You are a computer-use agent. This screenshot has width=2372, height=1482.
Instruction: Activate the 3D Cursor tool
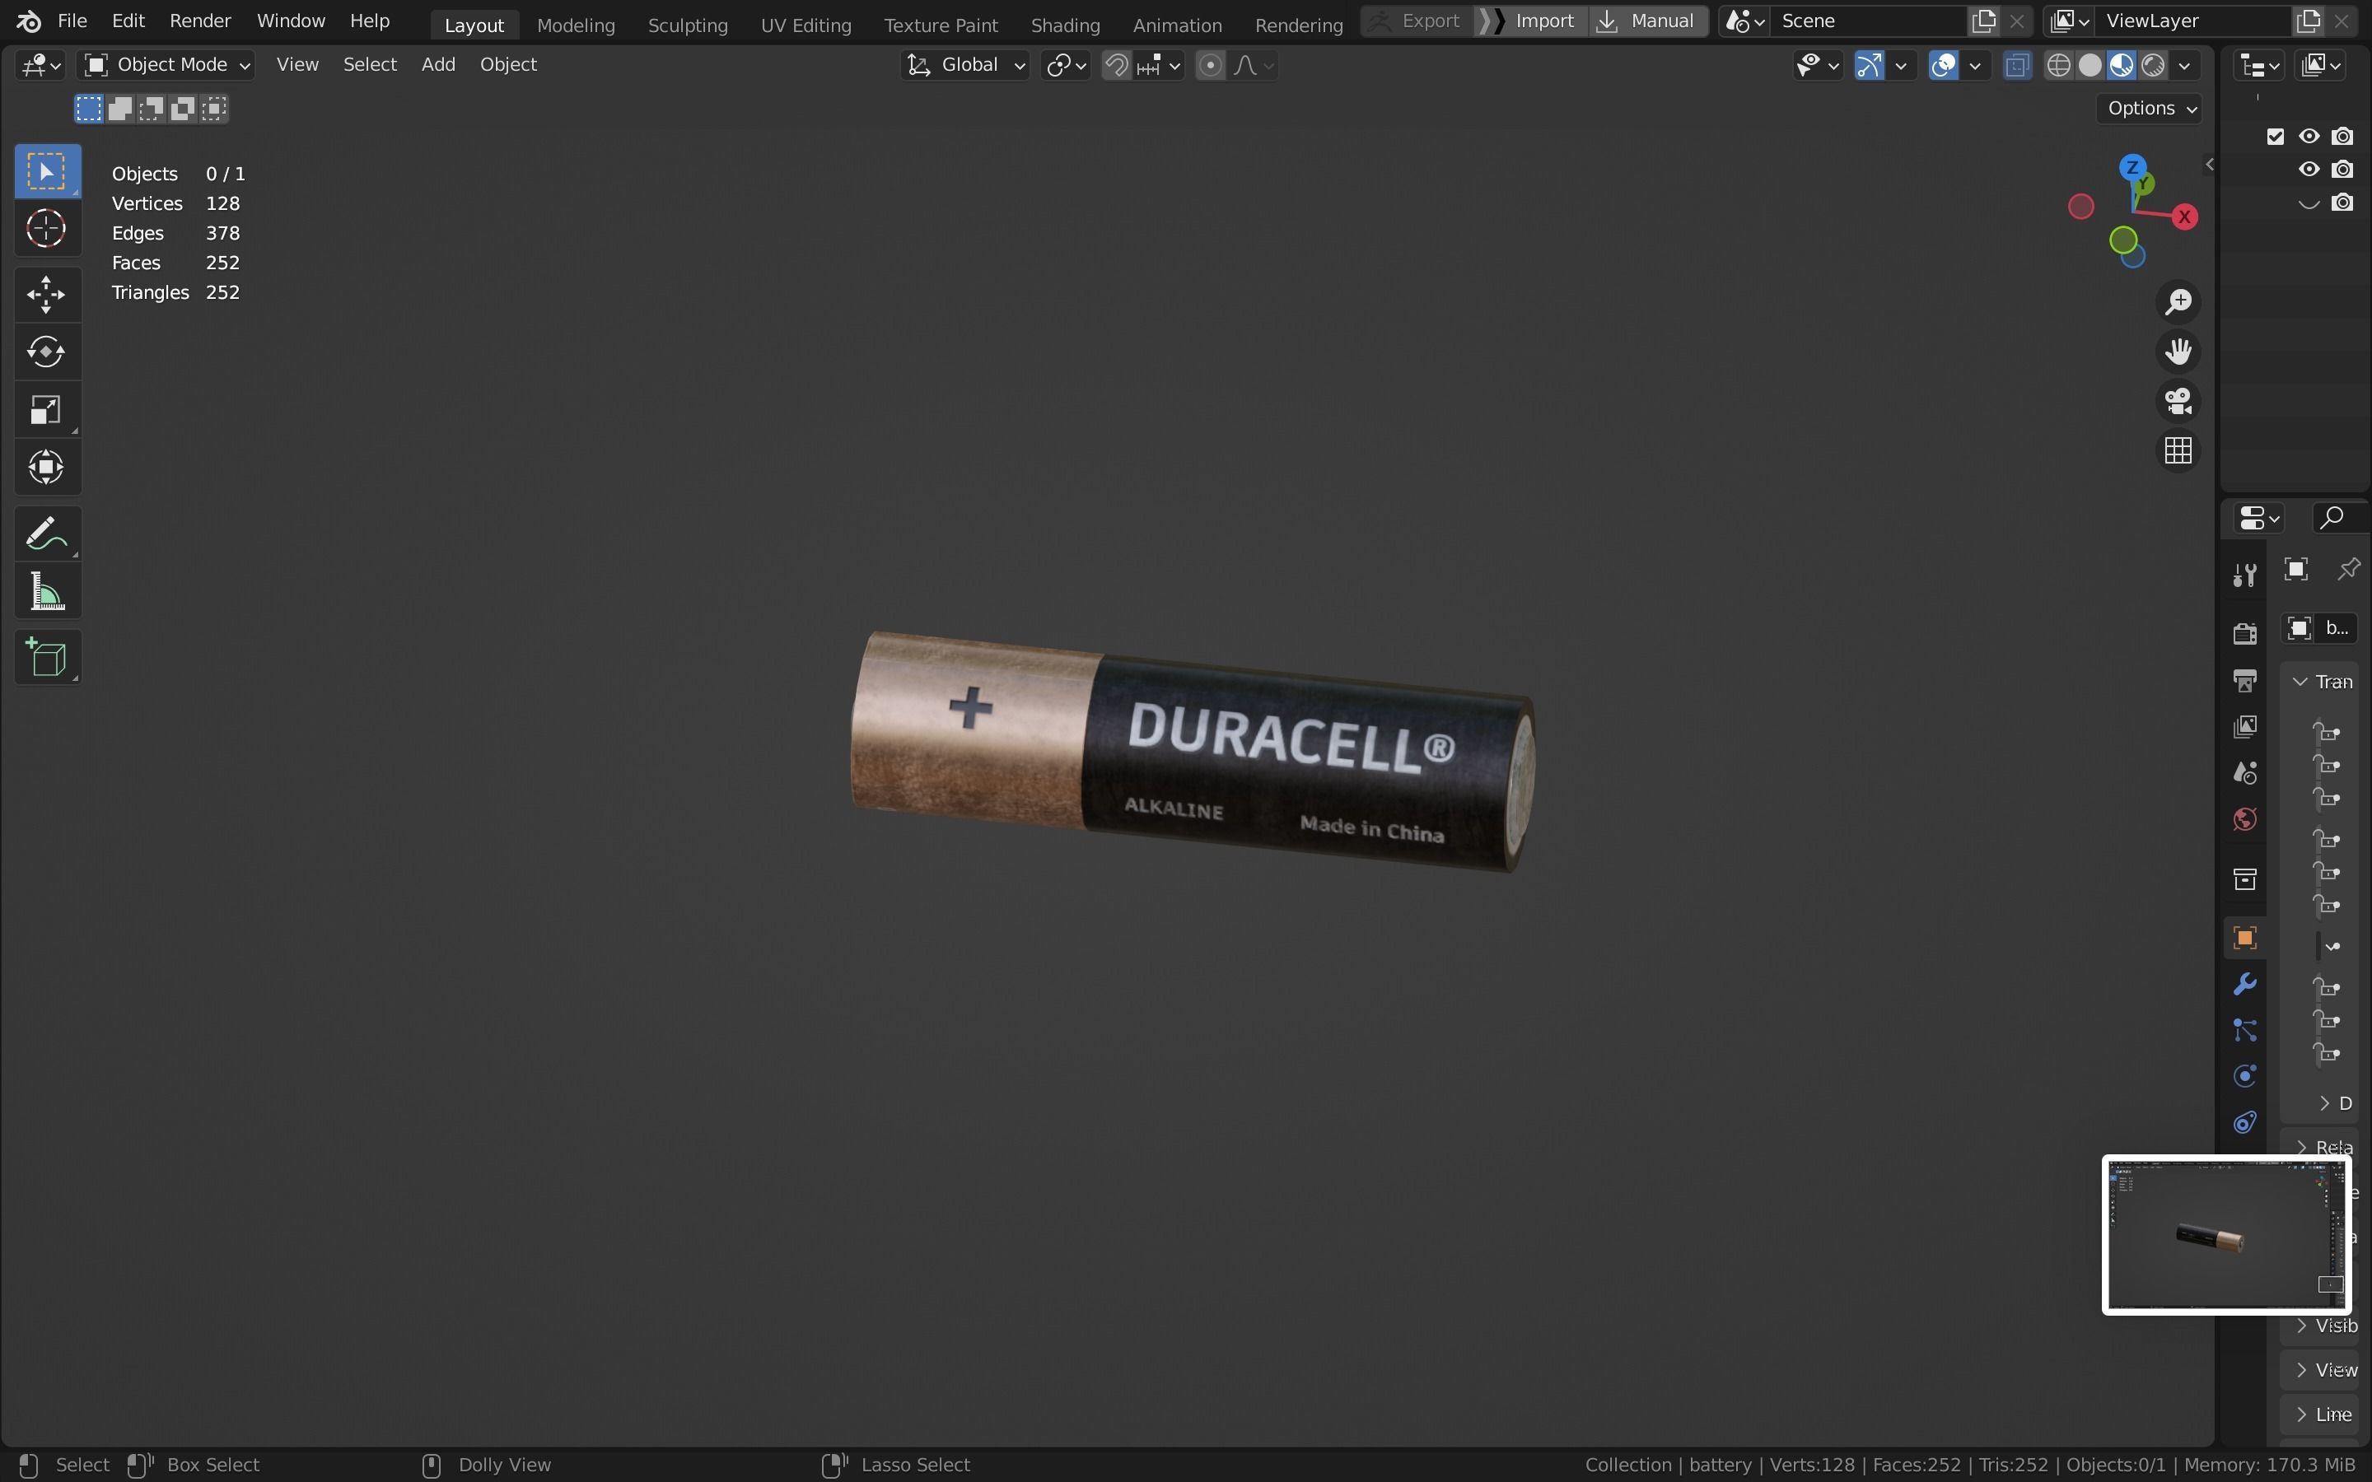[46, 228]
